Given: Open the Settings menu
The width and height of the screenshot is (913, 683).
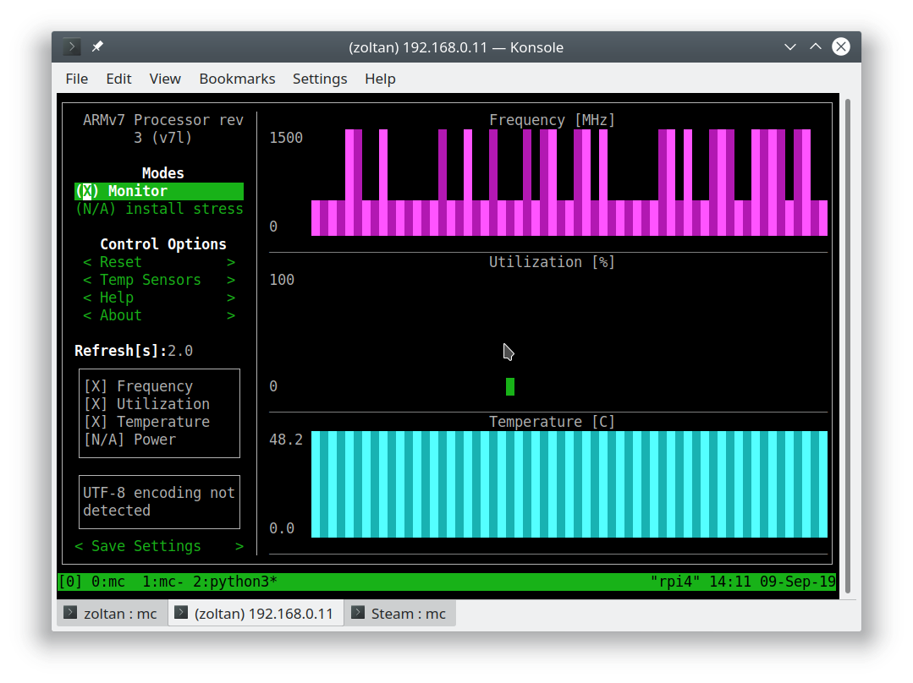Looking at the screenshot, I should pyautogui.click(x=320, y=79).
